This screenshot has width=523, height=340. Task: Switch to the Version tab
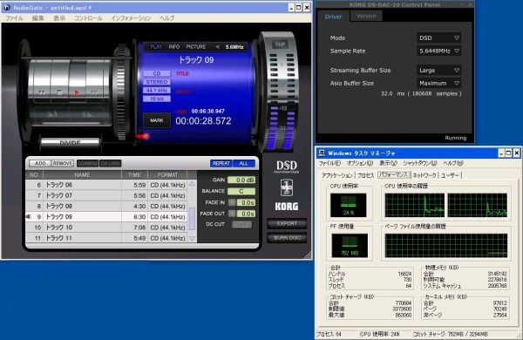[x=366, y=16]
